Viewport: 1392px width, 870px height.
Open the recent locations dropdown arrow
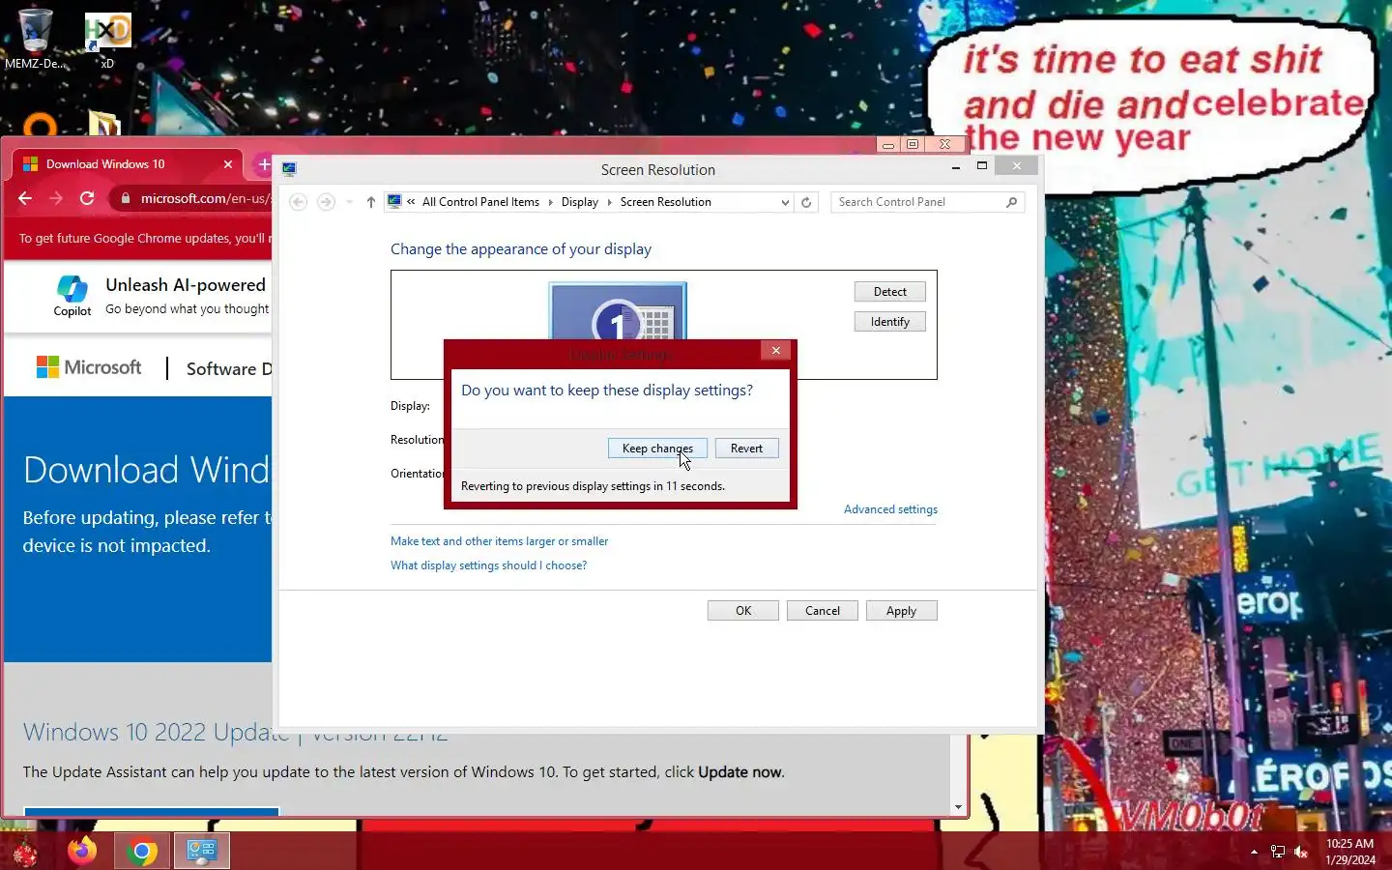349,202
